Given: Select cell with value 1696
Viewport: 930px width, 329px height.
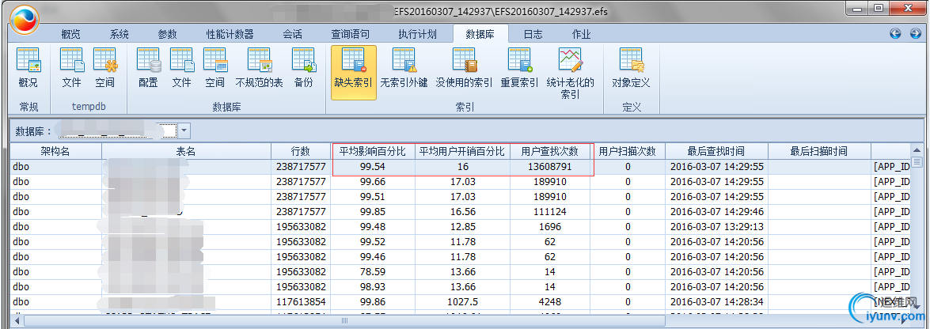Looking at the screenshot, I should [x=550, y=226].
